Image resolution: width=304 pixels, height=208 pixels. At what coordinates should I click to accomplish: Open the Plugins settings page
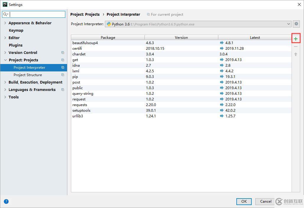click(16, 45)
